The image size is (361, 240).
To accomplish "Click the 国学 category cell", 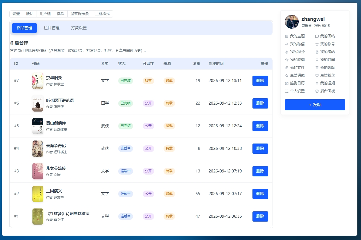I will tap(105, 103).
